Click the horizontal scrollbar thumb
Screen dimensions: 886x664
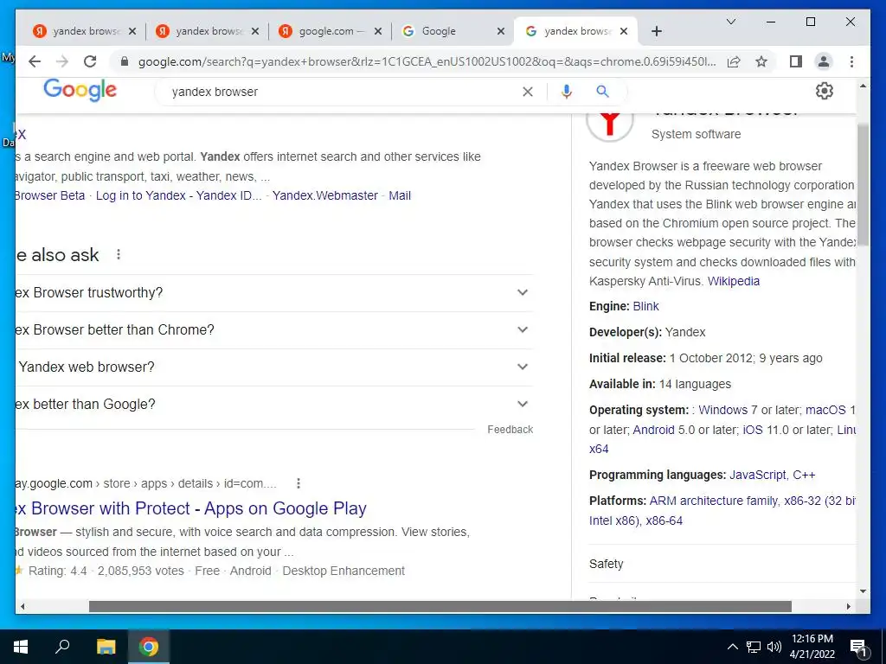[440, 606]
